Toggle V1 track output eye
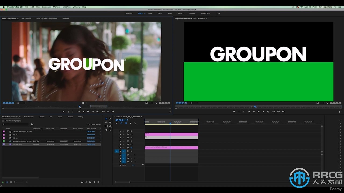Viewport: 344px width, 193px height. [131, 151]
